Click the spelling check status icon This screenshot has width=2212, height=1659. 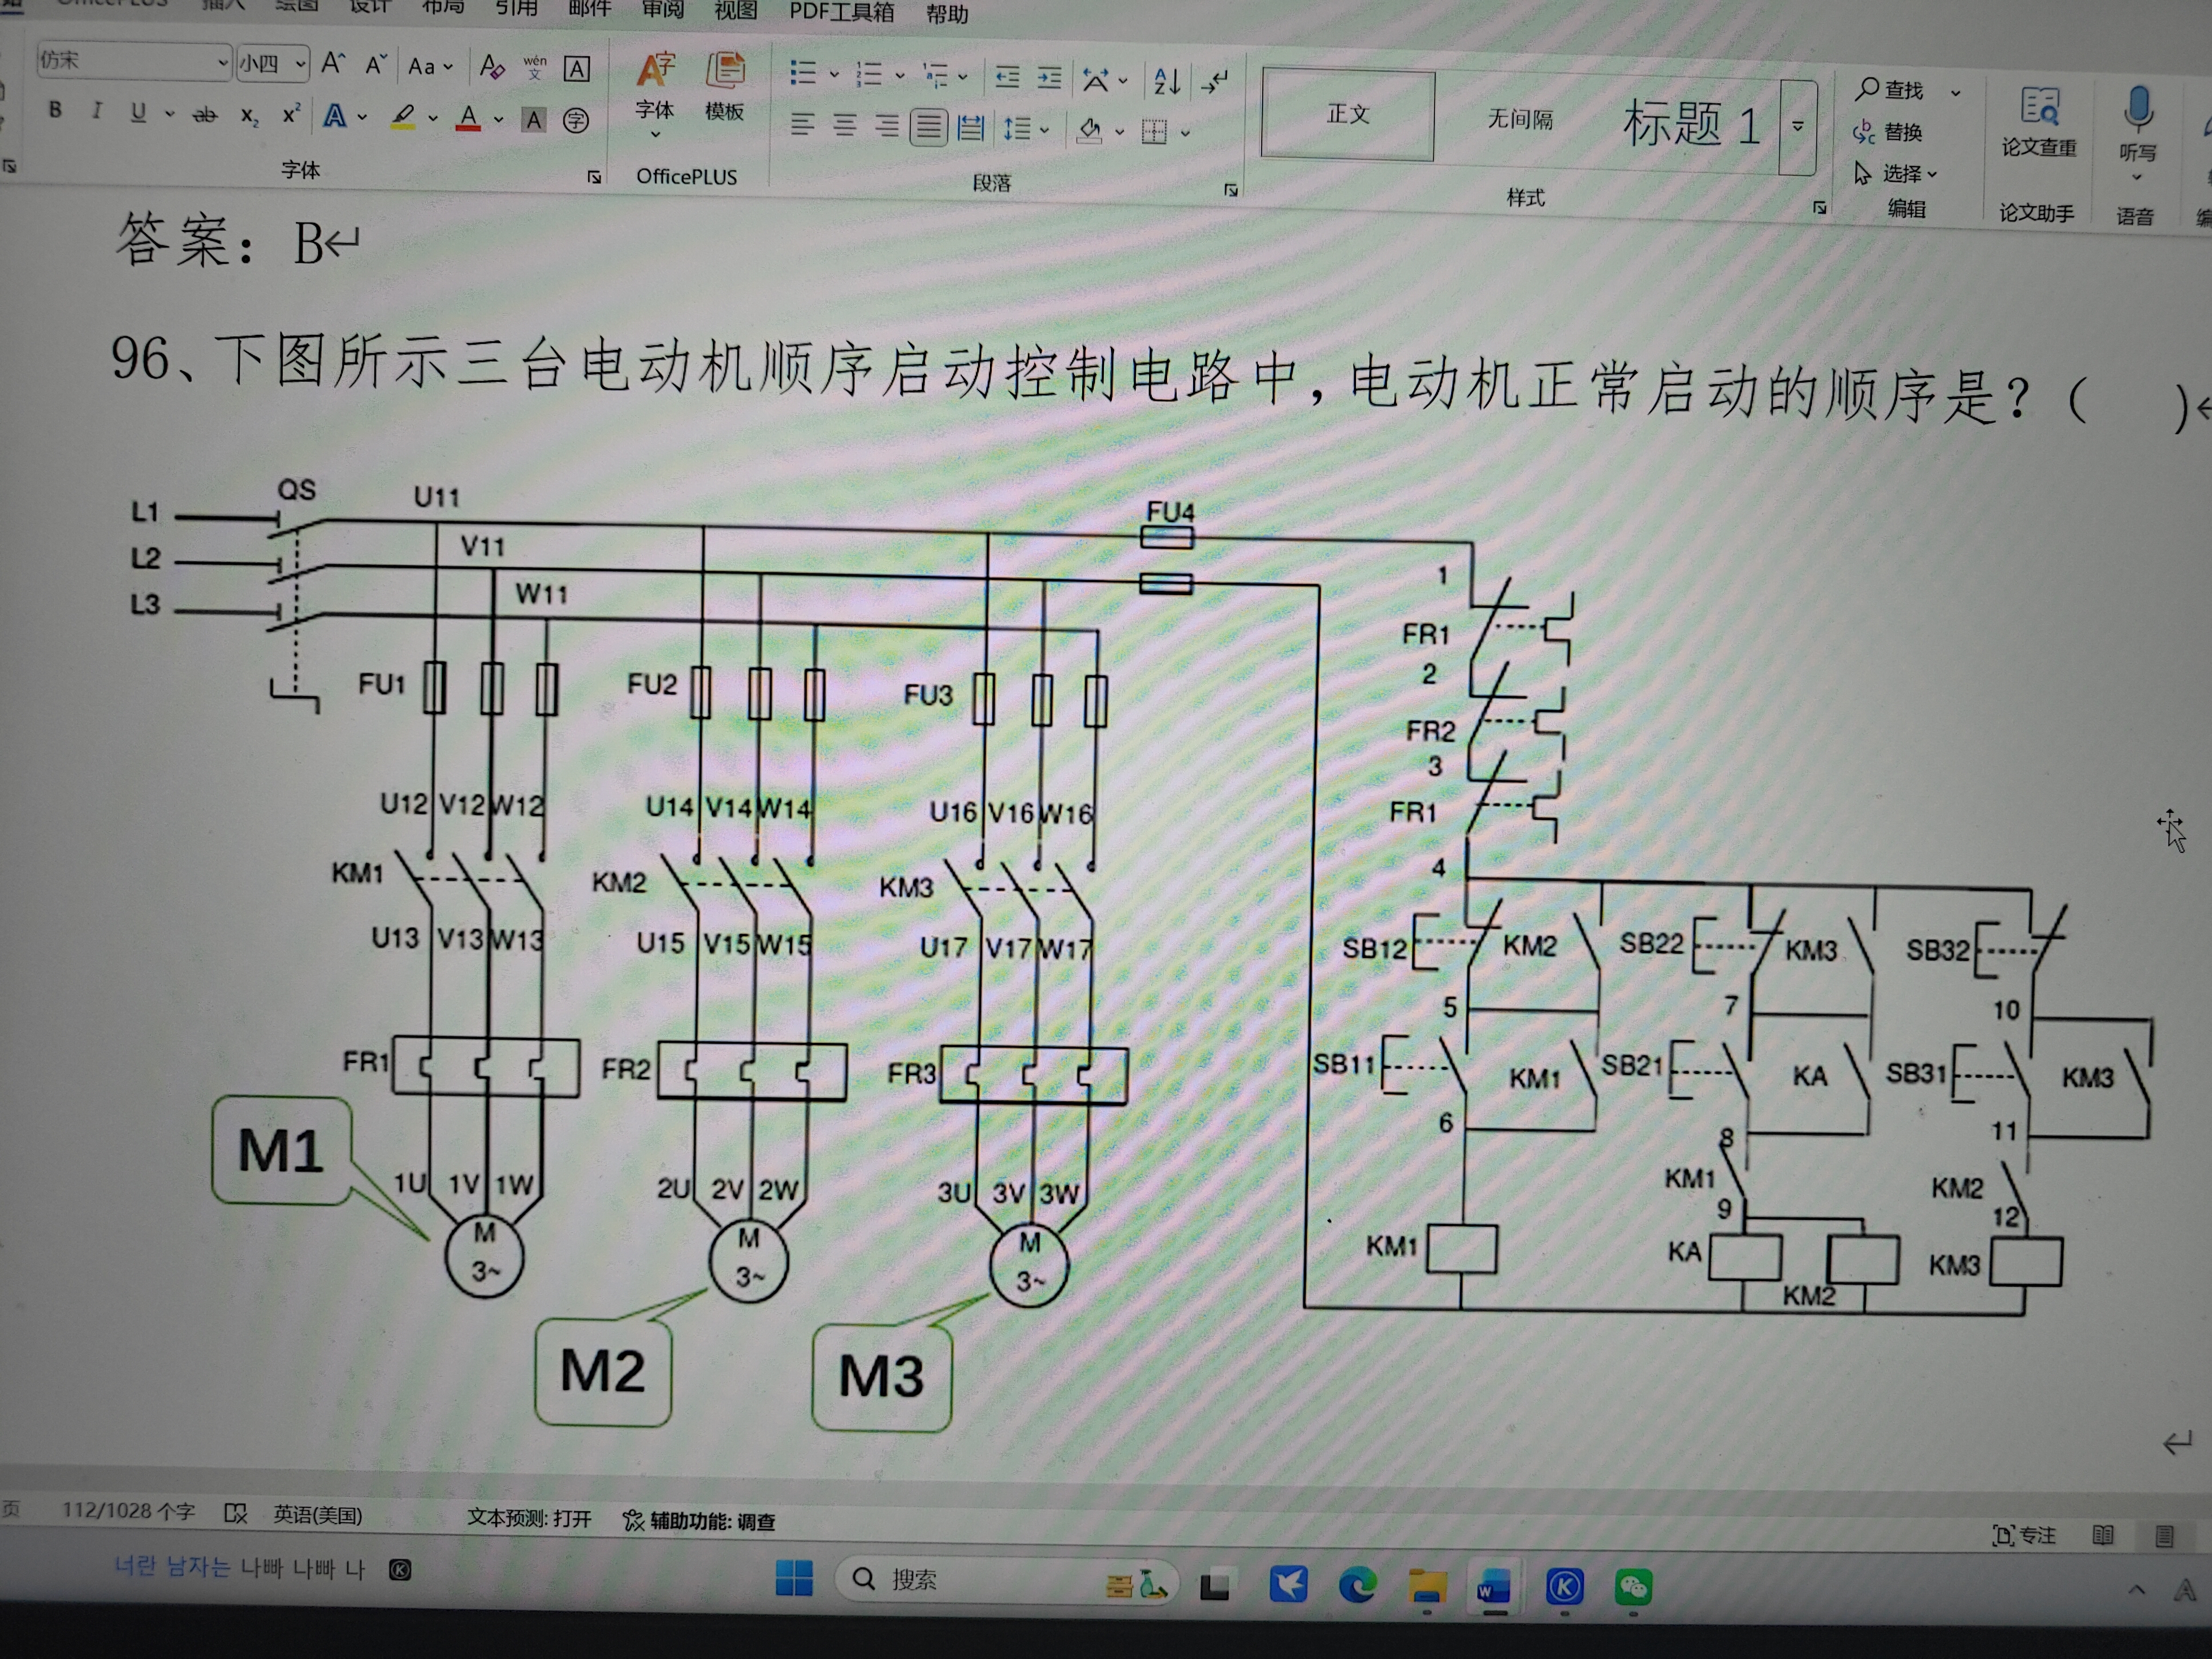pos(236,1513)
